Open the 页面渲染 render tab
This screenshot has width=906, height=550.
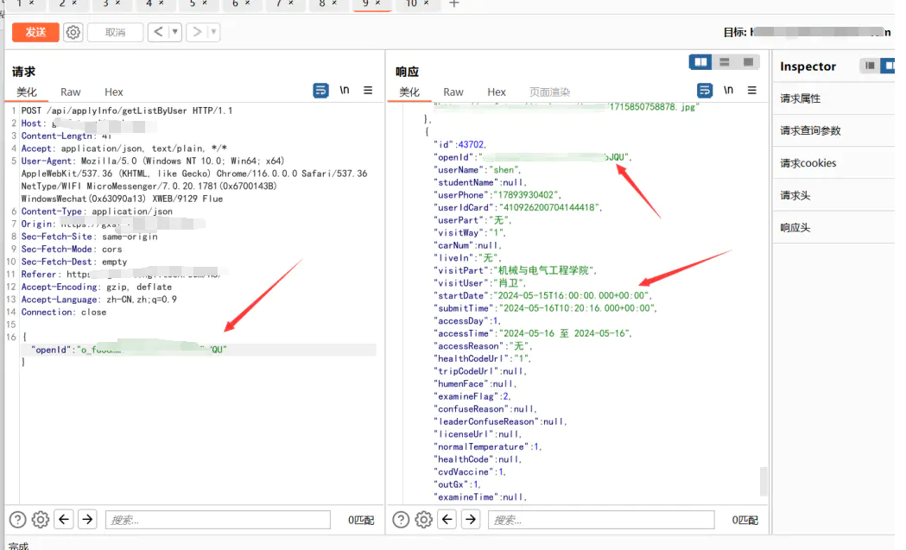point(549,92)
